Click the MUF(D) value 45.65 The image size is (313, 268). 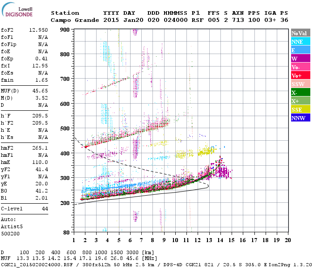[x=40, y=91]
